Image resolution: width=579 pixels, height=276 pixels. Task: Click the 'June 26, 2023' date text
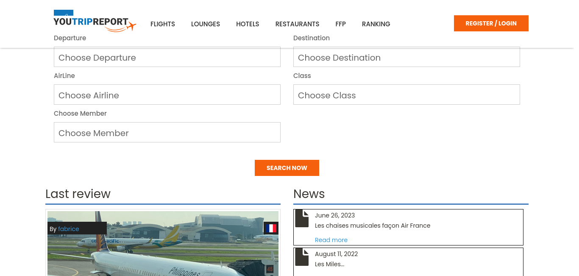click(335, 215)
